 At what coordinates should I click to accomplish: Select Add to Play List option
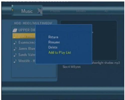[60, 53]
